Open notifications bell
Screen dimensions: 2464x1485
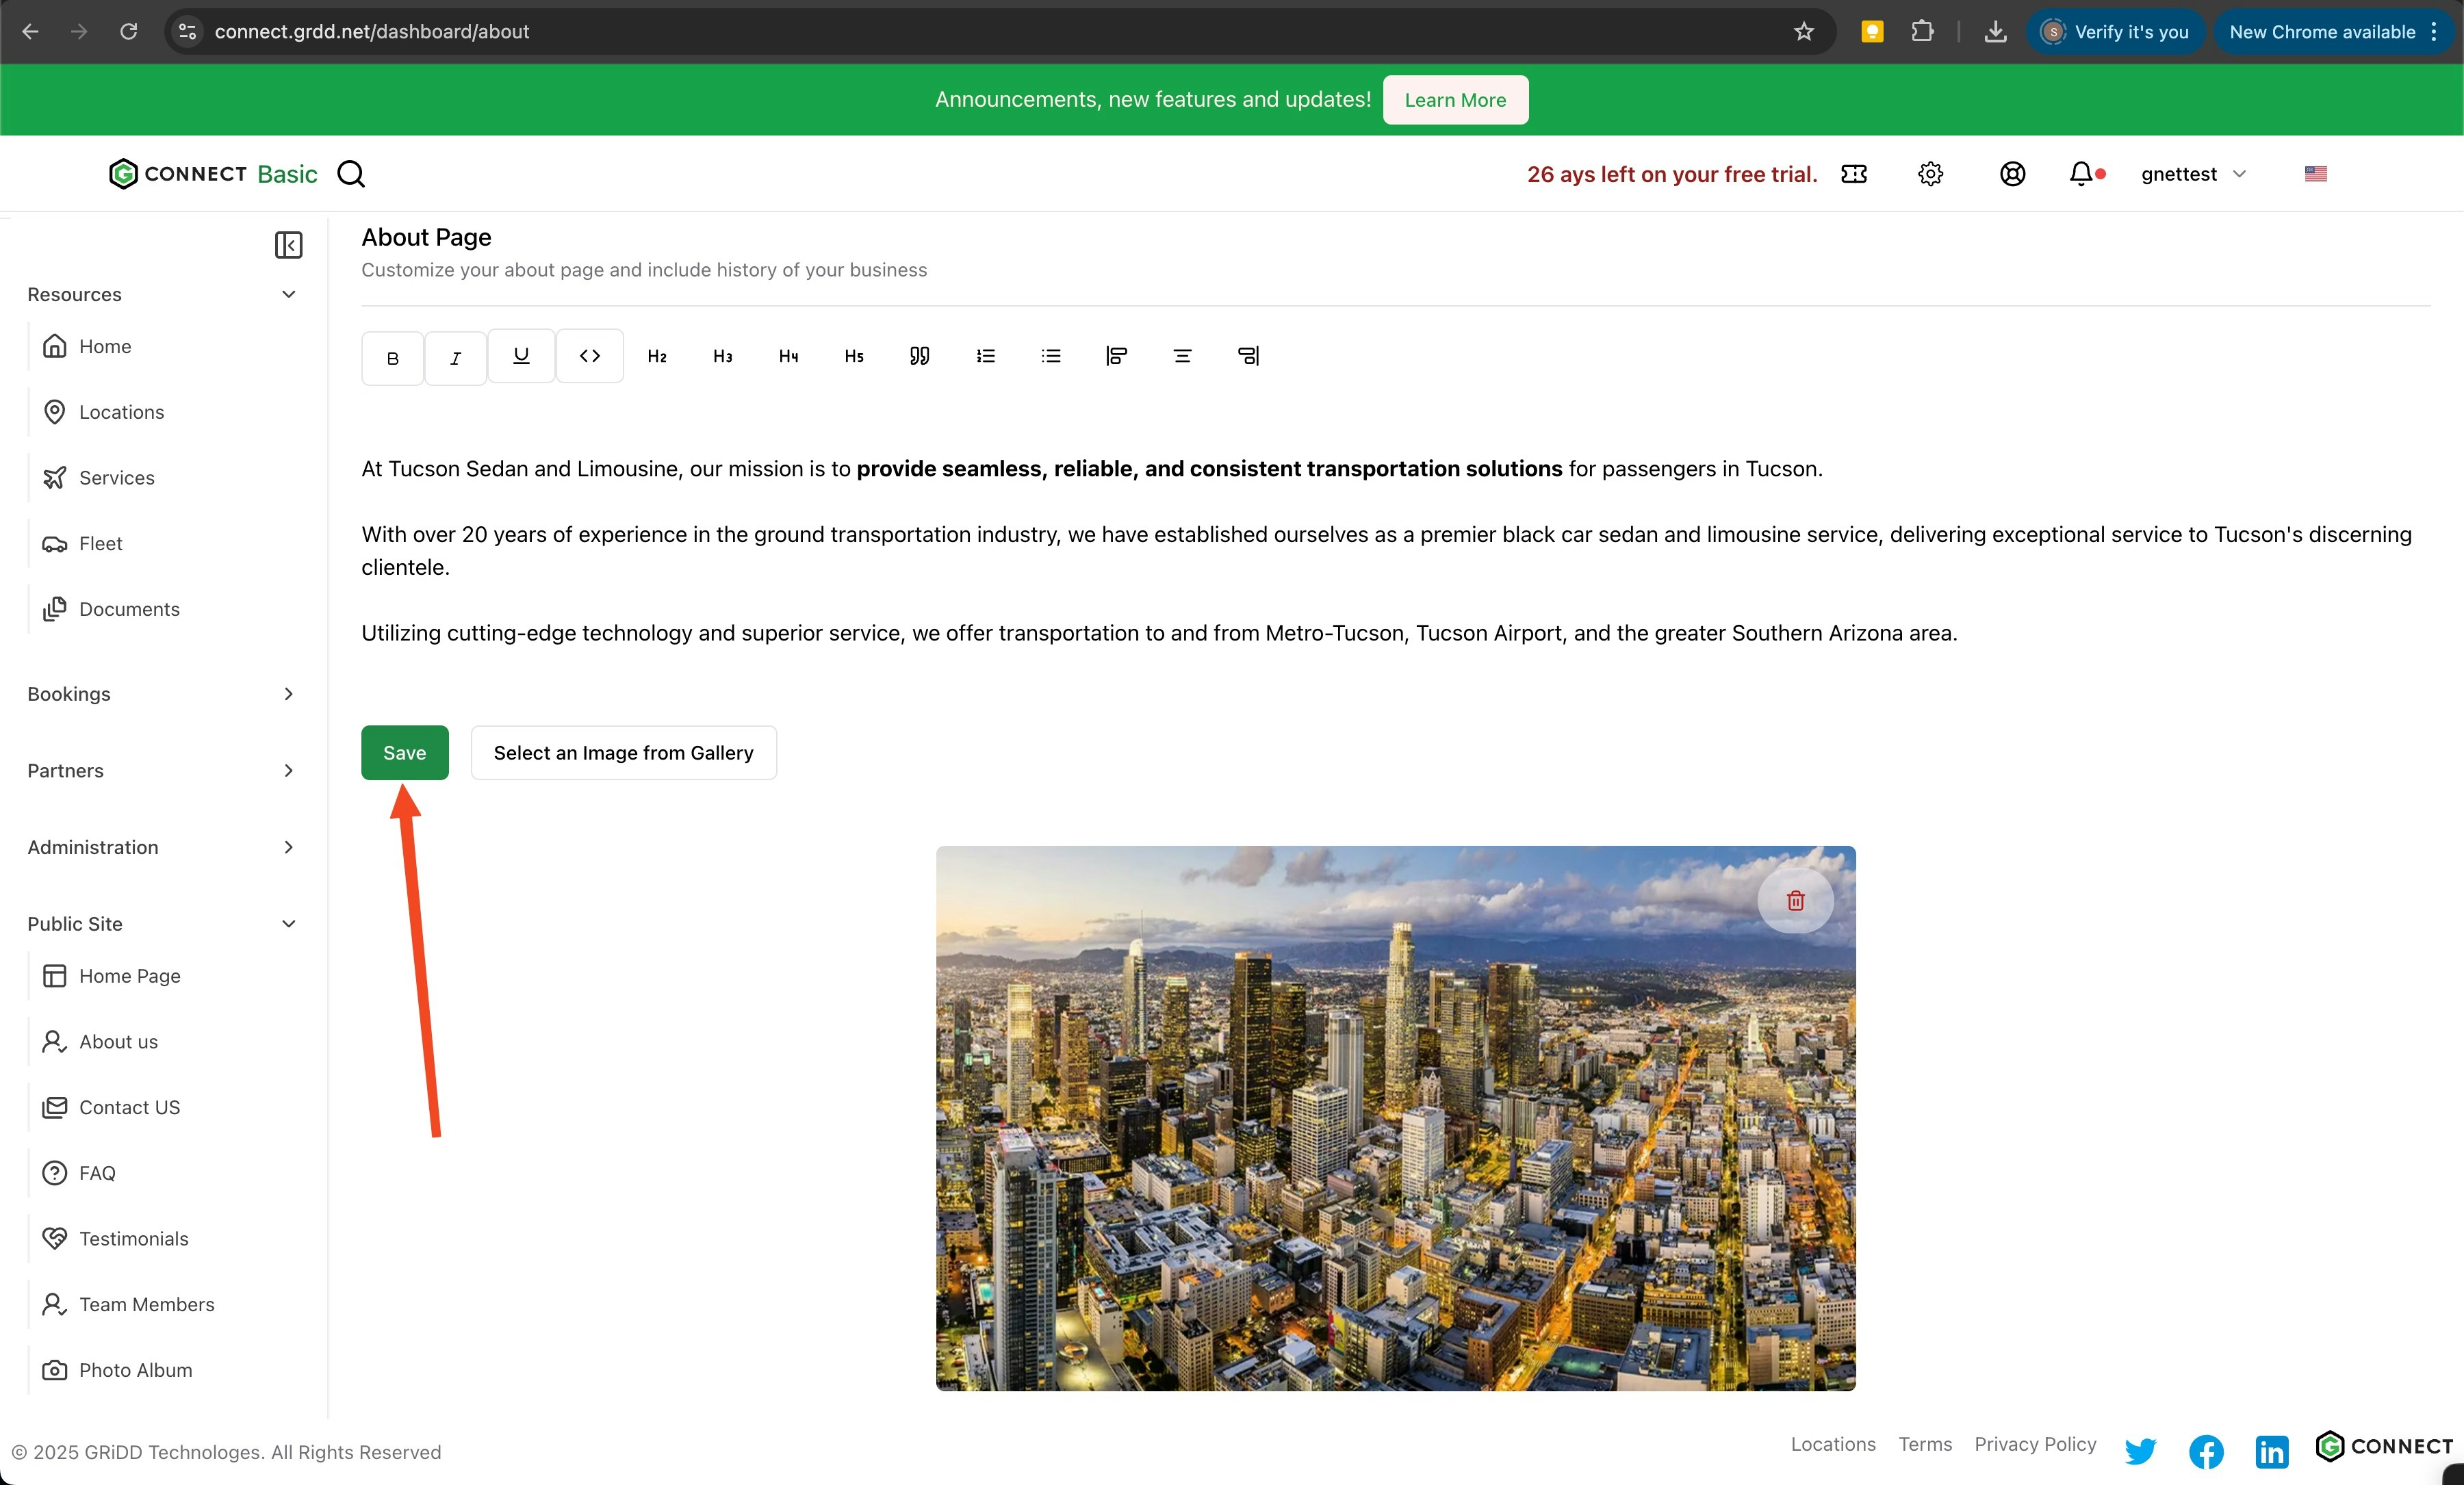[2081, 174]
